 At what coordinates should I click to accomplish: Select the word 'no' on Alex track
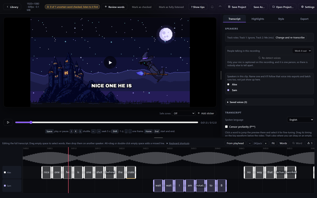point(249,172)
